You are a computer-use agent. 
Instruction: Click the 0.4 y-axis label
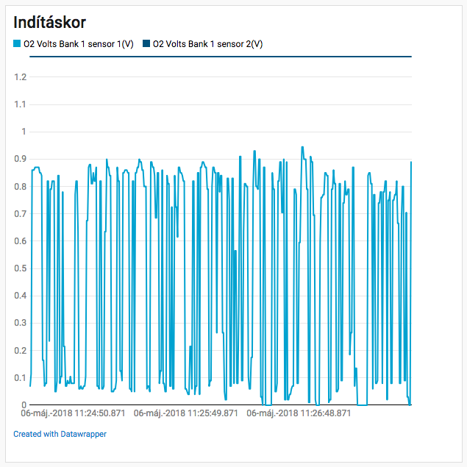pos(20,296)
